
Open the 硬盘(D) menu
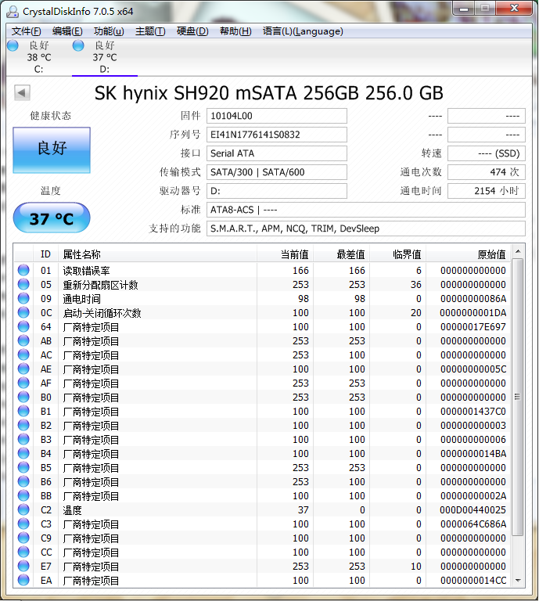coord(192,31)
